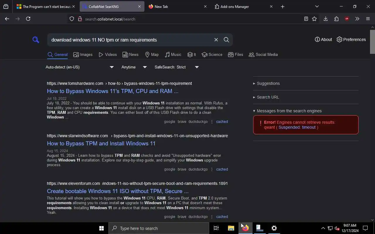375x234 pixels.
Task: Click the SearXNG magnifier logo
Action: (36, 39)
